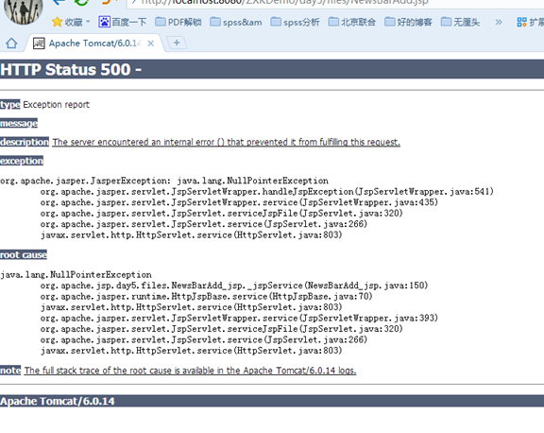Click the browser address bar URL
The height and width of the screenshot is (433, 544).
[284, 2]
